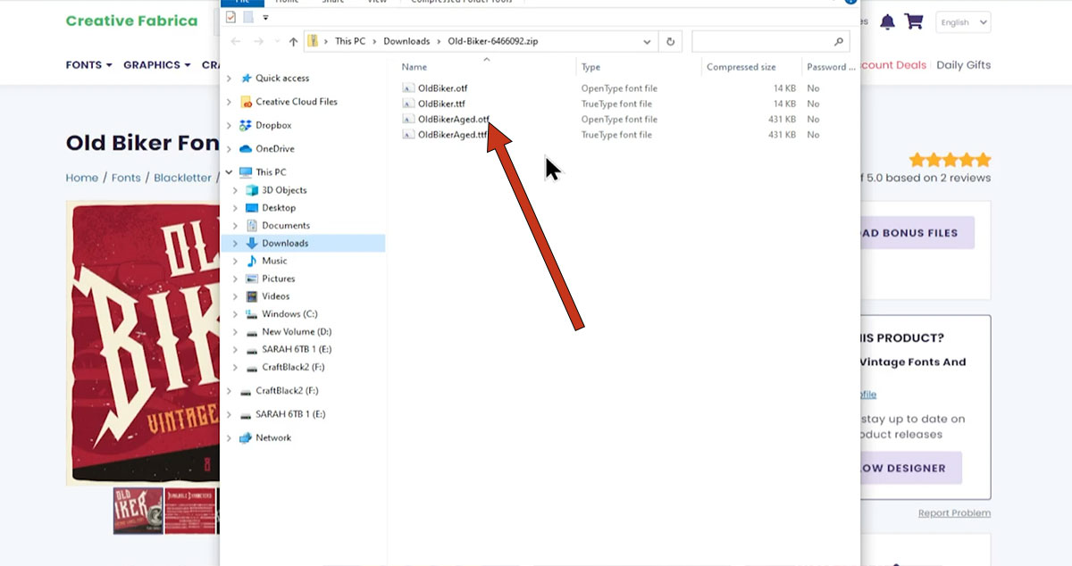Click the Quick access star icon
This screenshot has width=1072, height=566.
pyautogui.click(x=247, y=78)
